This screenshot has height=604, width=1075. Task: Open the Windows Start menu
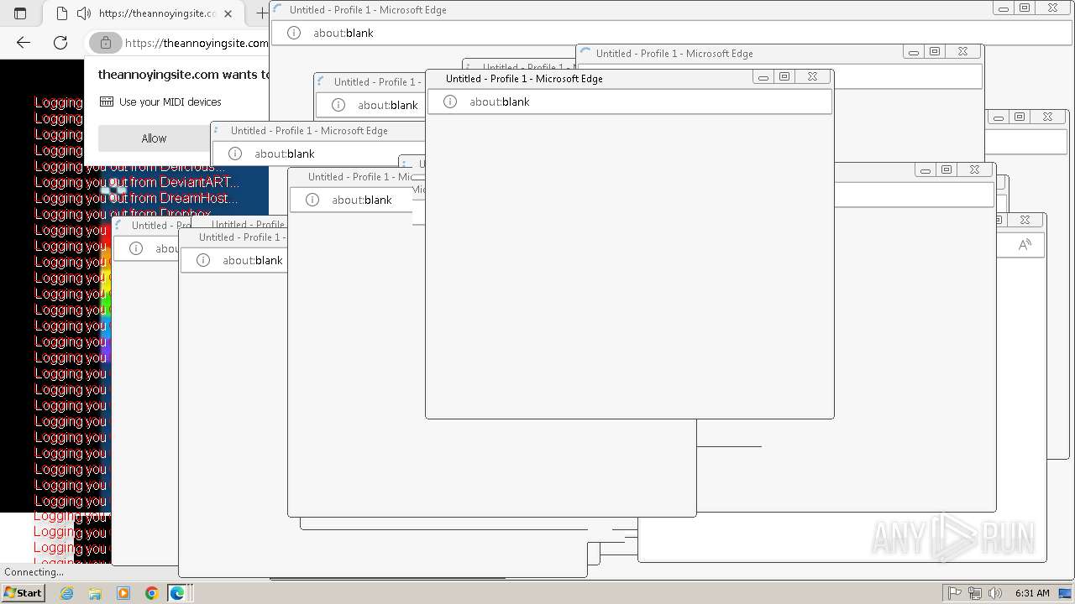pos(23,593)
